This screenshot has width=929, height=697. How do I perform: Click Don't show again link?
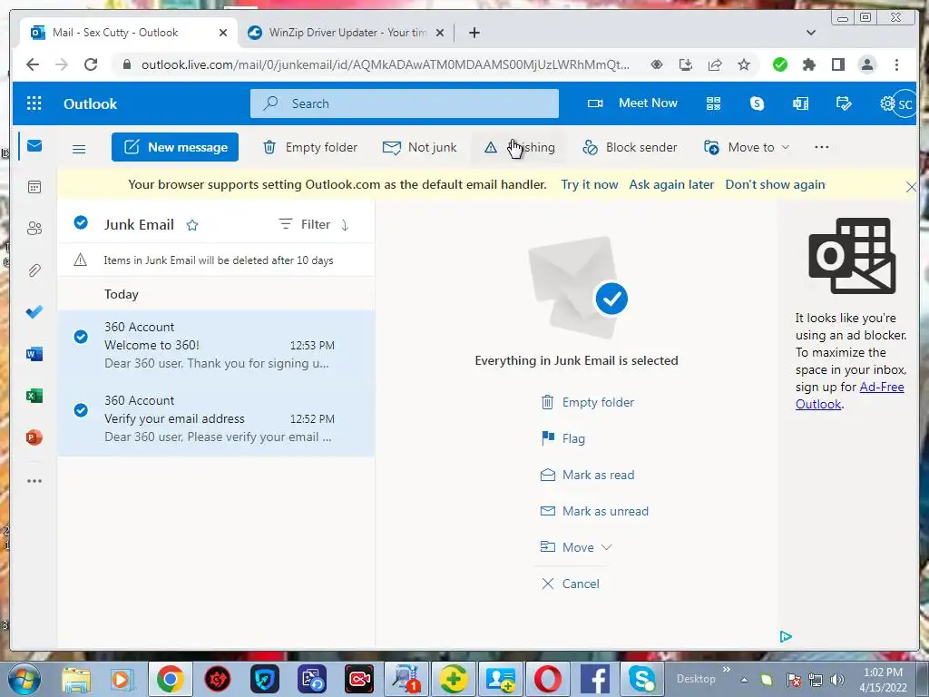click(775, 184)
